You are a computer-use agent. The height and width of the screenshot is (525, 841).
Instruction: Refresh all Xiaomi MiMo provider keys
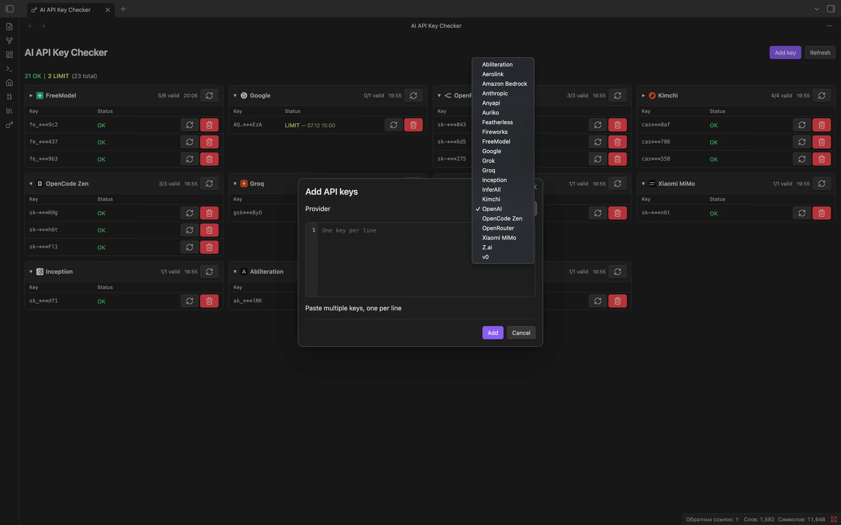(821, 184)
